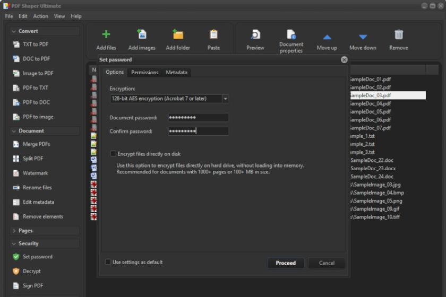Viewport: 446px width, 297px height.
Task: Select TXT to PDF in sidebar
Action: pyautogui.click(x=36, y=45)
